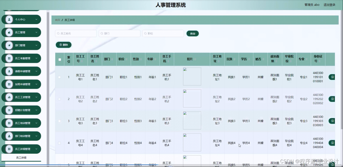Sort by the 学历 column header
Screen dimensions: 343x167
click(x=246, y=59)
